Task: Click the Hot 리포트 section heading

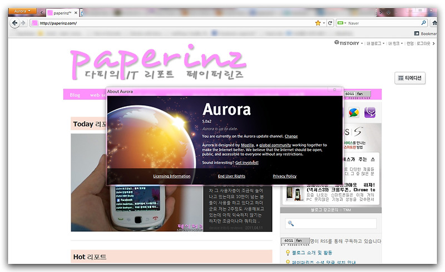Action: coord(90,257)
